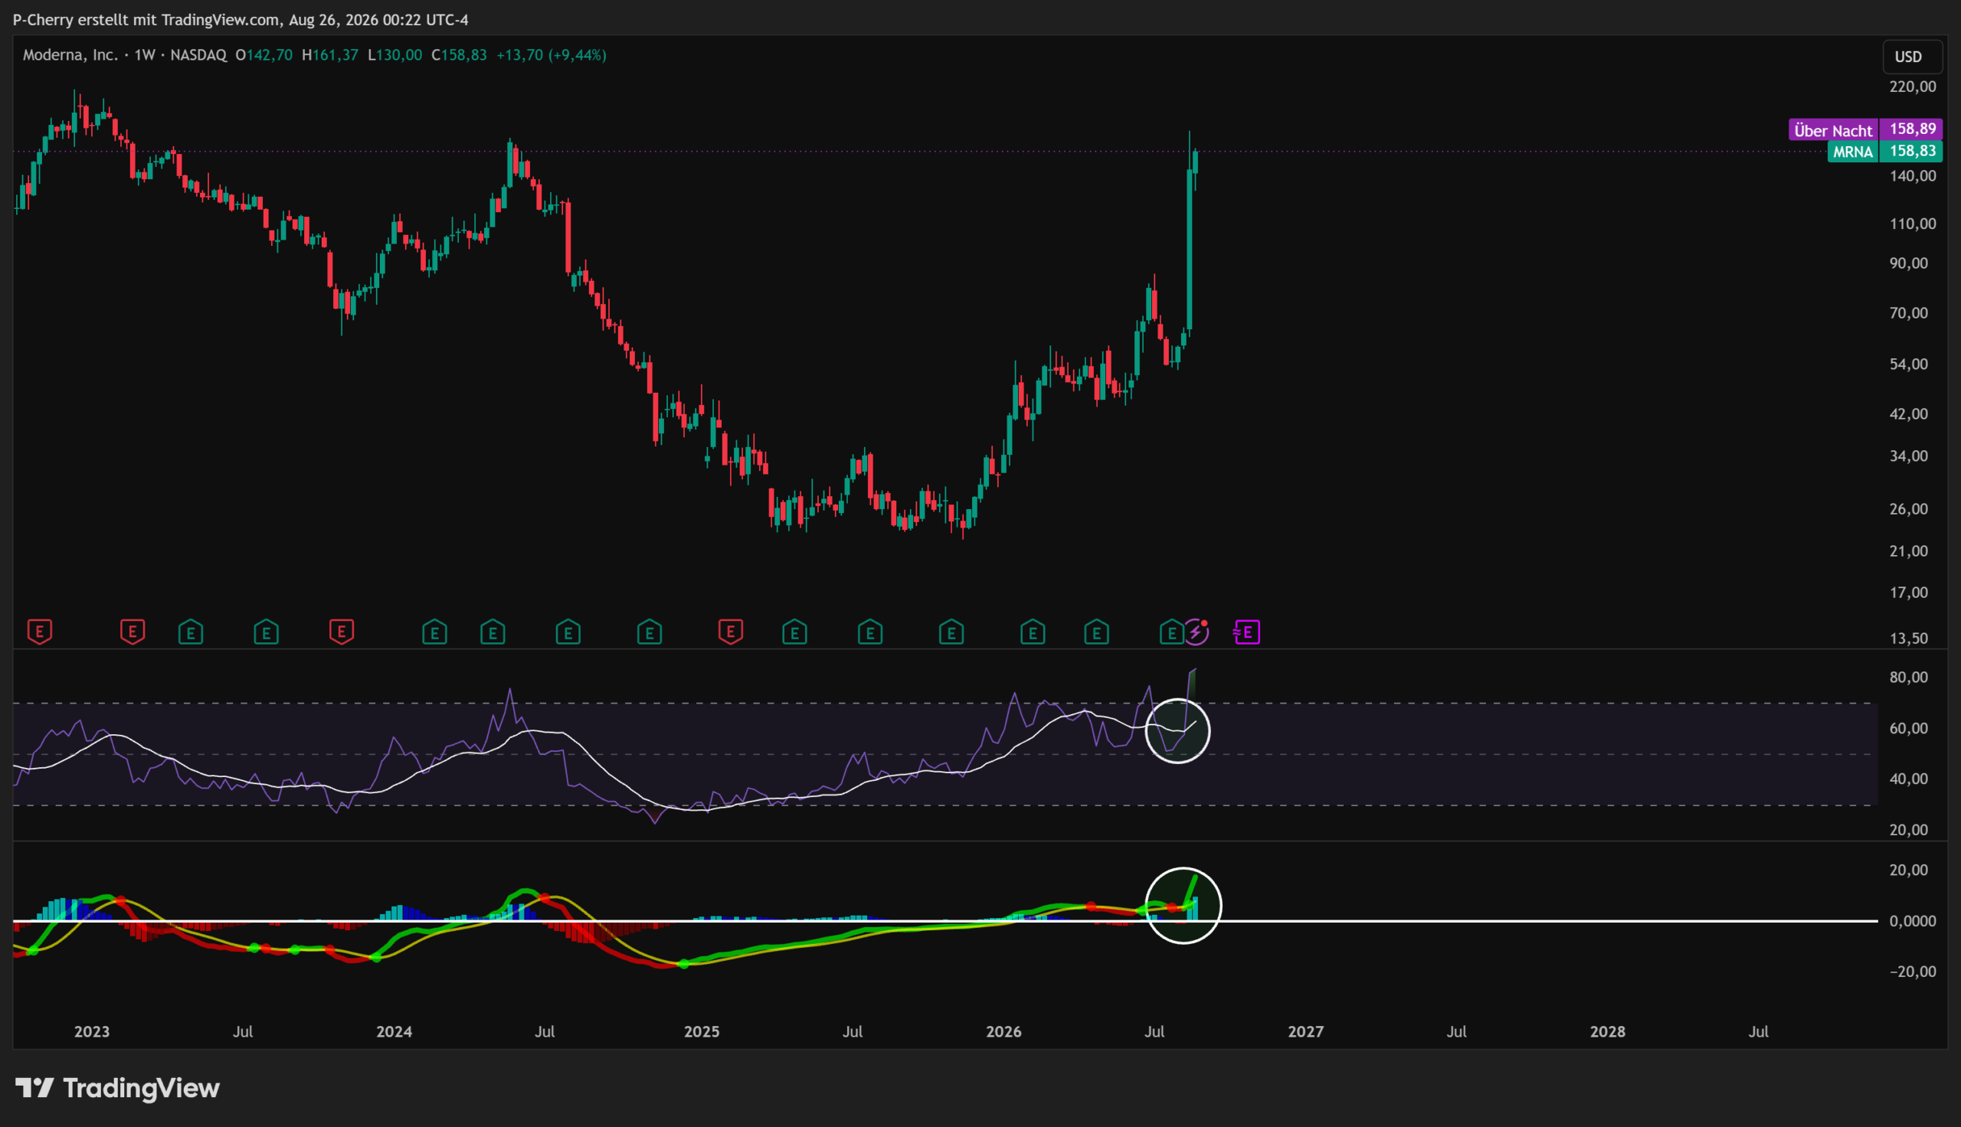Click the low value L130,00

[x=394, y=55]
